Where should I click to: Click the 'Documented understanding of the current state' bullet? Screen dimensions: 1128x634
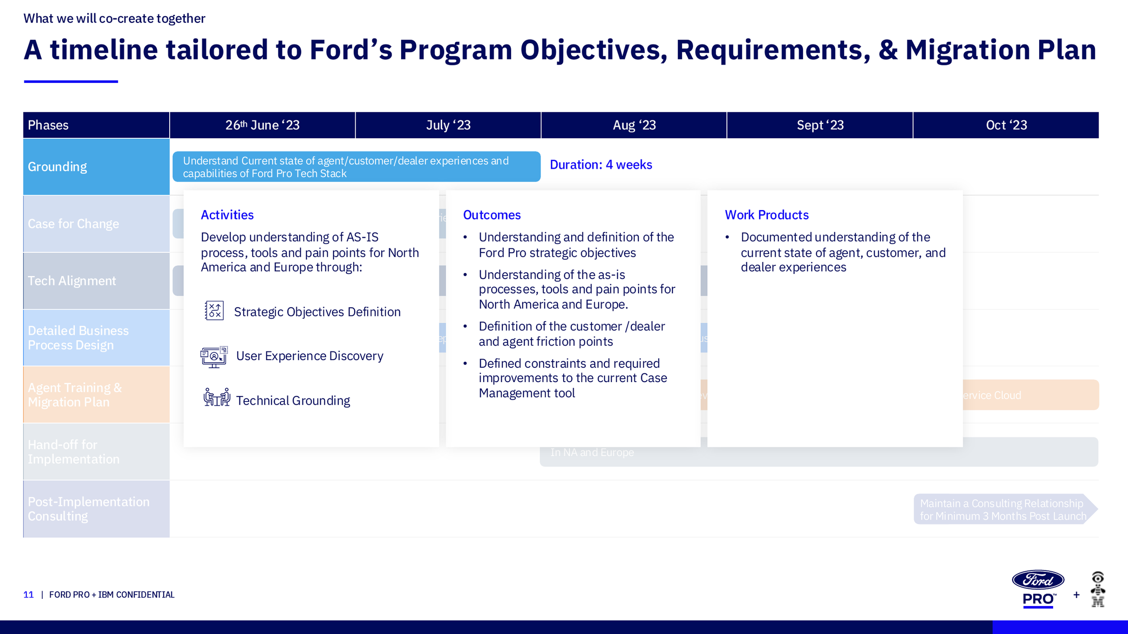click(x=843, y=252)
